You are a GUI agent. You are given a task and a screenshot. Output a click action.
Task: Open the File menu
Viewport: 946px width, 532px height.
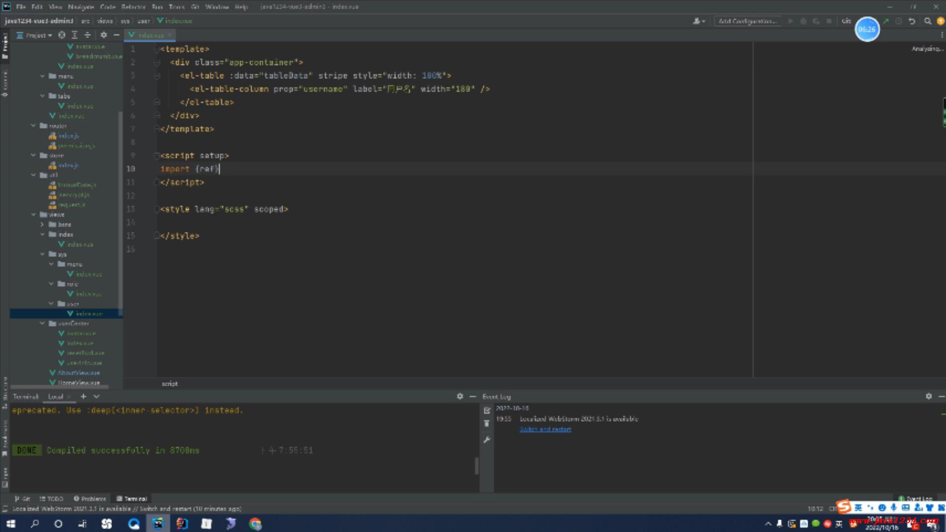pos(21,7)
